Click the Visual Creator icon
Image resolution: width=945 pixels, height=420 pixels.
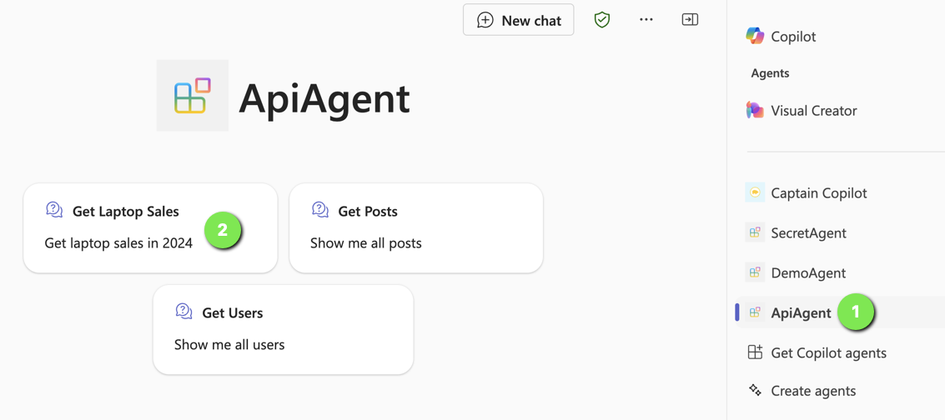coord(755,110)
